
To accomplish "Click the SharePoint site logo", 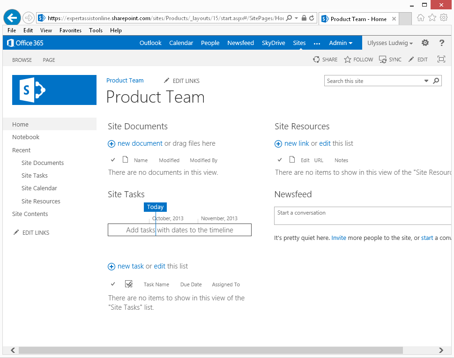I will point(54,90).
